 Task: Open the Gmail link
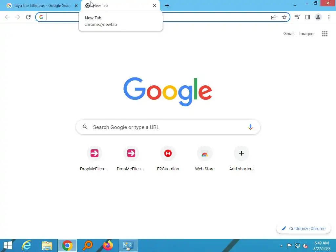pos(289,34)
